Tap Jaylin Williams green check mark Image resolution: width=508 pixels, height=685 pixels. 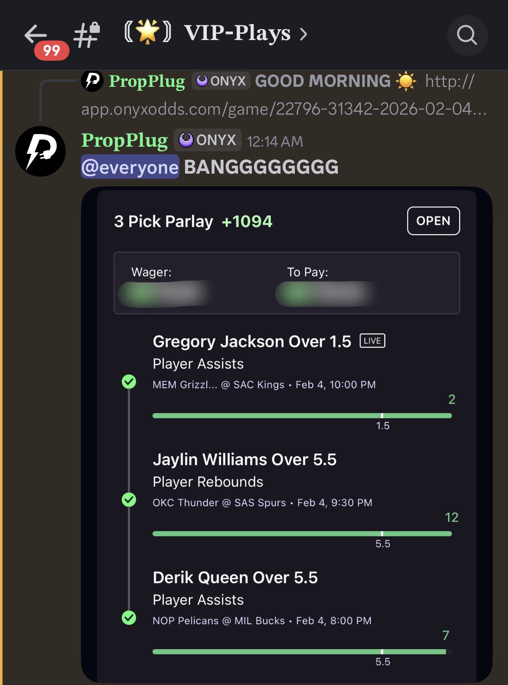pyautogui.click(x=129, y=500)
